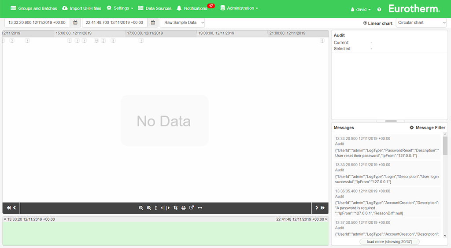Image resolution: width=451 pixels, height=248 pixels.
Task: Click the horizontal fit arrows icon
Action: point(200,208)
